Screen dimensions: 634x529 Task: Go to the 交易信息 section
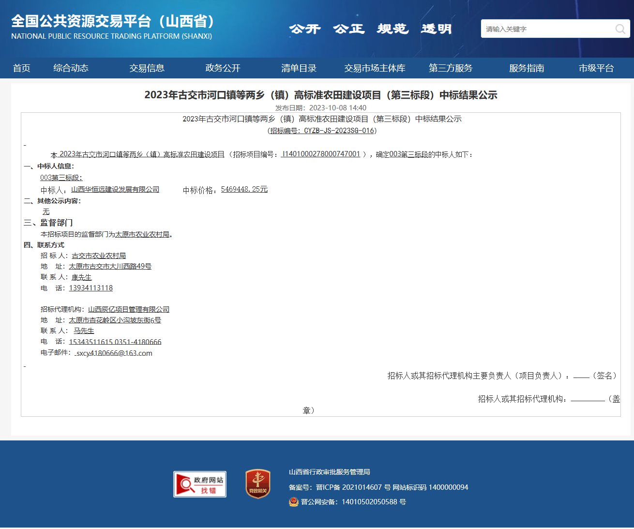[x=147, y=68]
